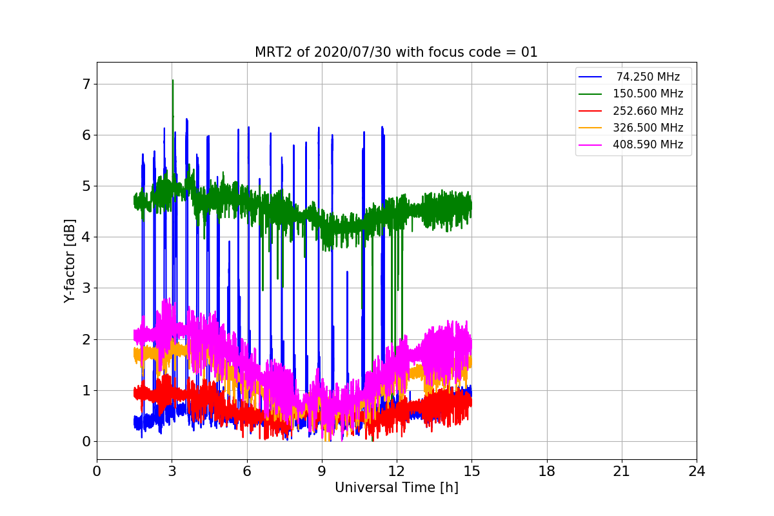Click the blue line sample in the legend

[x=591, y=77]
